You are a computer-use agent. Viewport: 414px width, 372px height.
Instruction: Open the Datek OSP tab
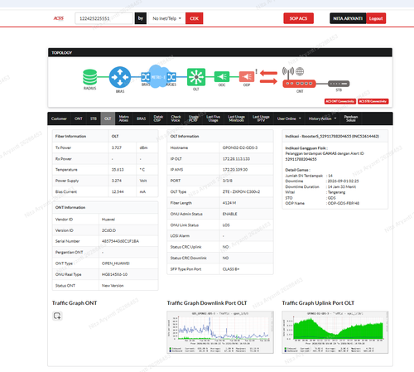158,118
